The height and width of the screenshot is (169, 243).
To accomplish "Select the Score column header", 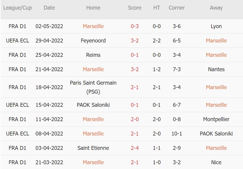I will [x=135, y=8].
